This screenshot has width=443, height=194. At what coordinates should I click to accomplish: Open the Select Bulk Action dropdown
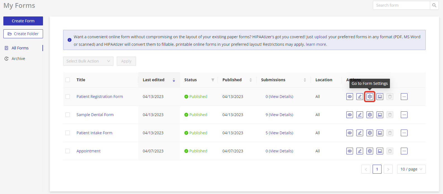pyautogui.click(x=88, y=61)
